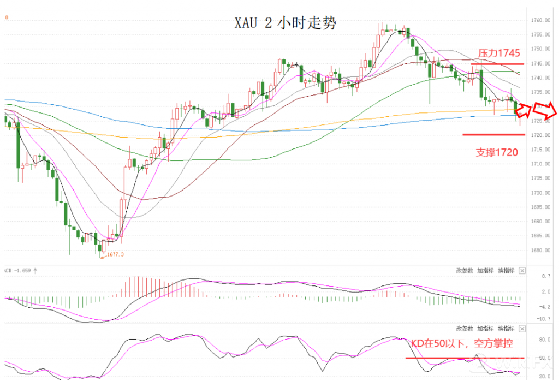Screen dimensions: 559x381
Task: Click the orange 0 at top-left corner
Action: pos(7,17)
